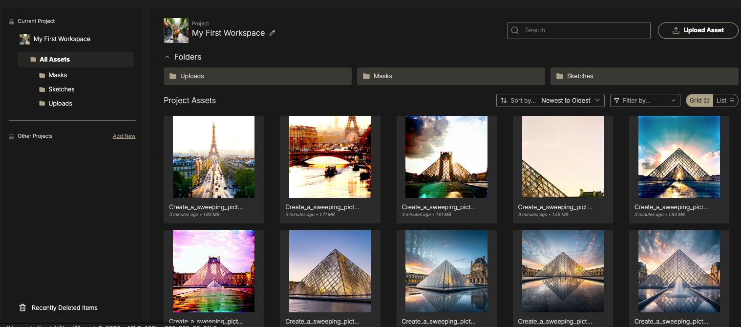This screenshot has width=741, height=327.
Task: Click the file name under the Eiffel Tower avenue image
Action: point(206,207)
